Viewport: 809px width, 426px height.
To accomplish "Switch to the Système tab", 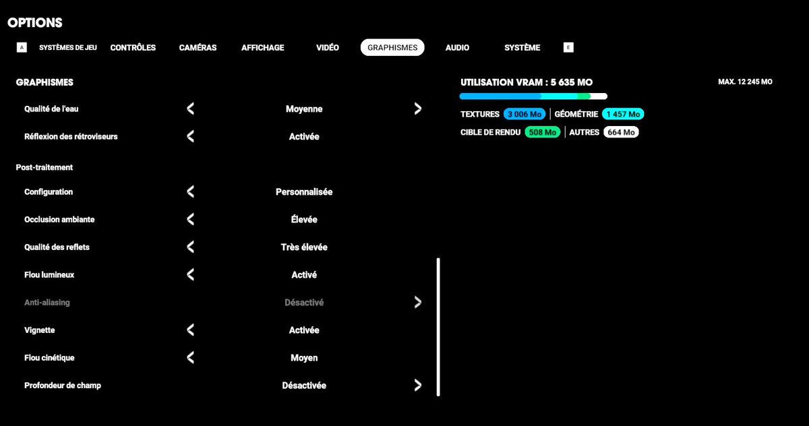I will (522, 48).
